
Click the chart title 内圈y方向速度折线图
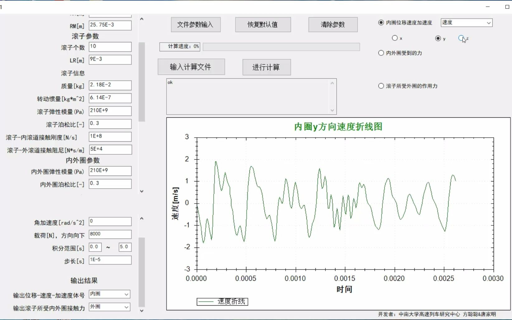pyautogui.click(x=338, y=127)
